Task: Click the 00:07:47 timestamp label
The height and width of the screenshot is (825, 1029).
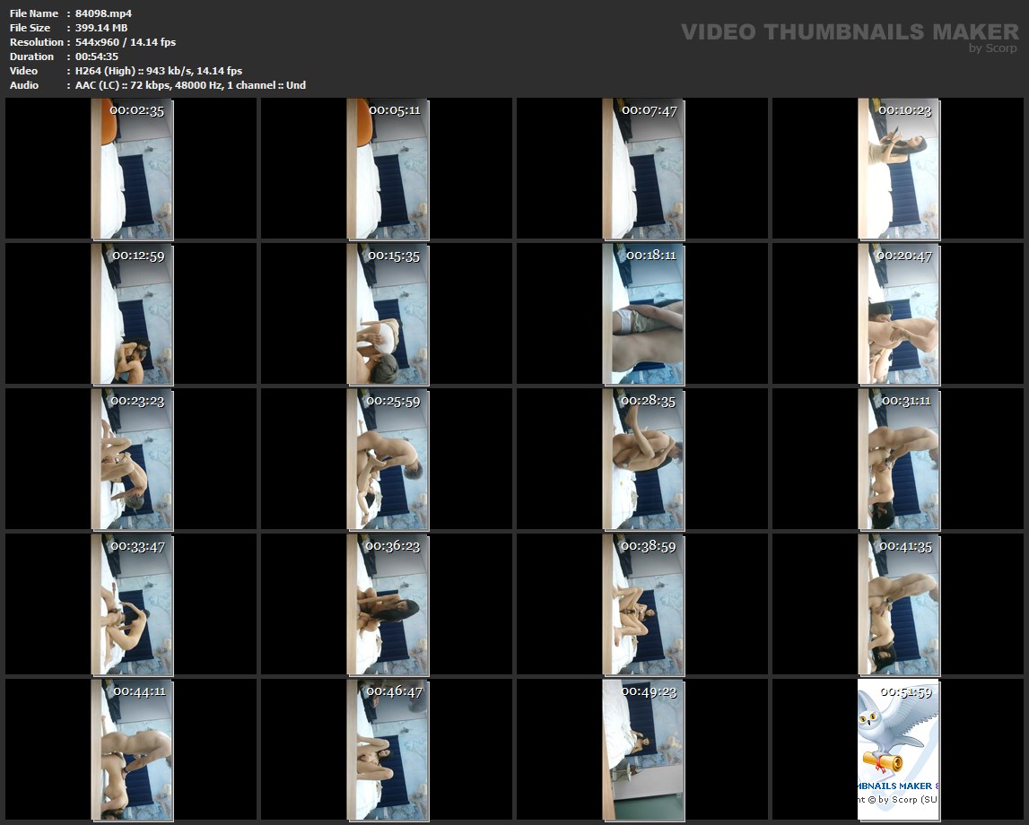Action: (650, 110)
